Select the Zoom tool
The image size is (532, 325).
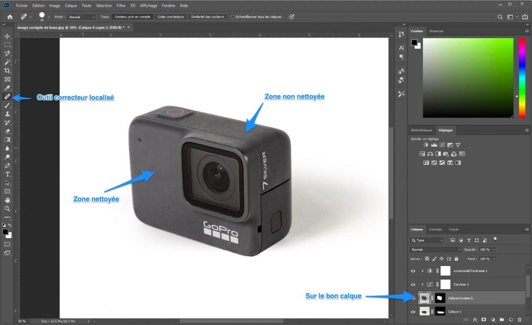[x=7, y=209]
